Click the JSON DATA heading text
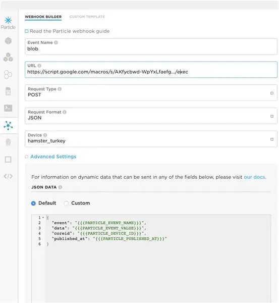 [44, 187]
